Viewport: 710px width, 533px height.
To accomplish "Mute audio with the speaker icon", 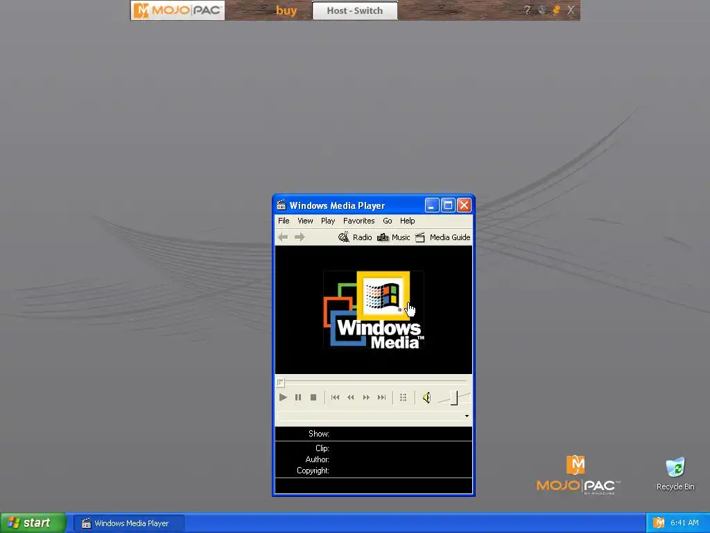I will tap(426, 398).
